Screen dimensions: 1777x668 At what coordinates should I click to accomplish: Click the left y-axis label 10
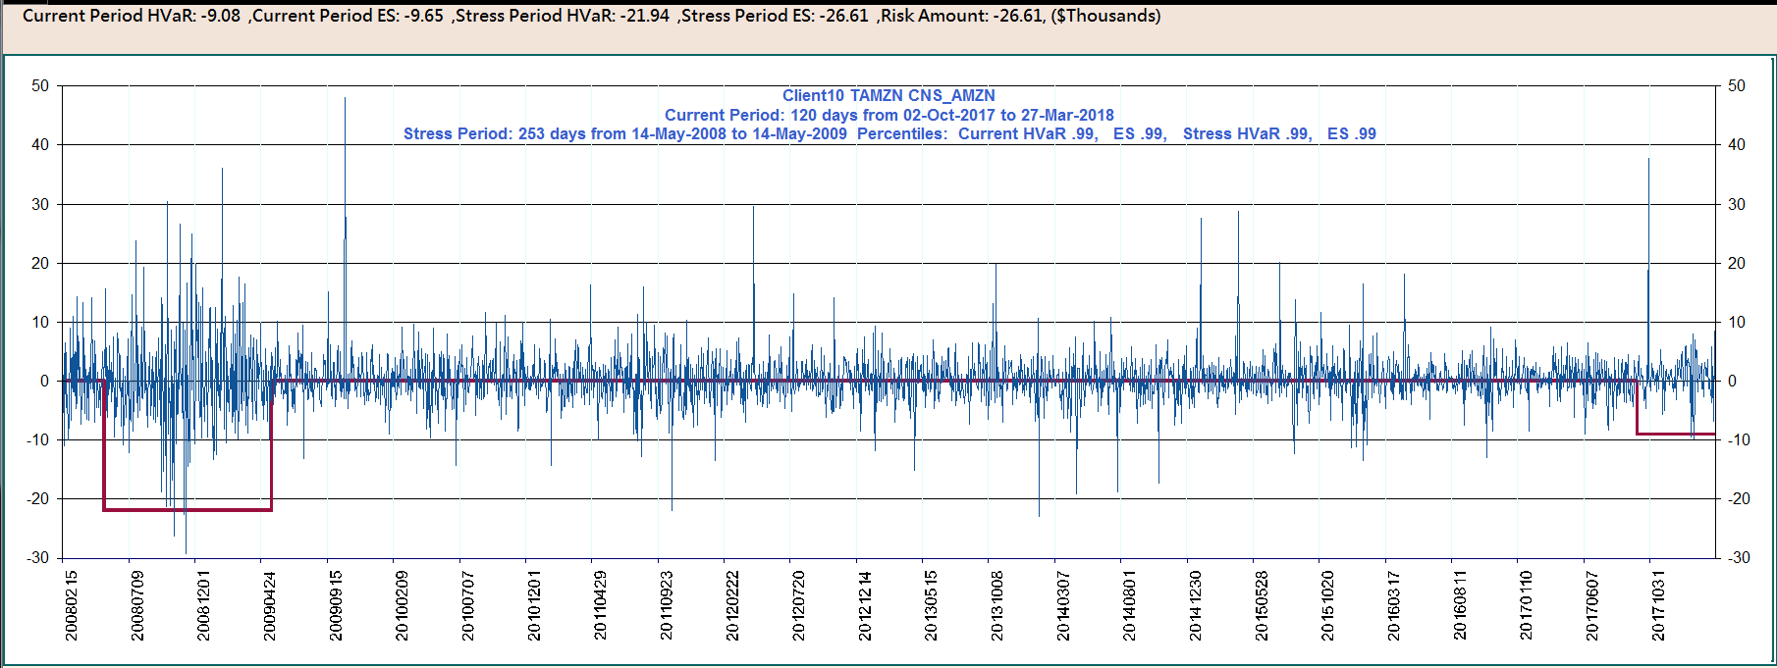[x=40, y=322]
